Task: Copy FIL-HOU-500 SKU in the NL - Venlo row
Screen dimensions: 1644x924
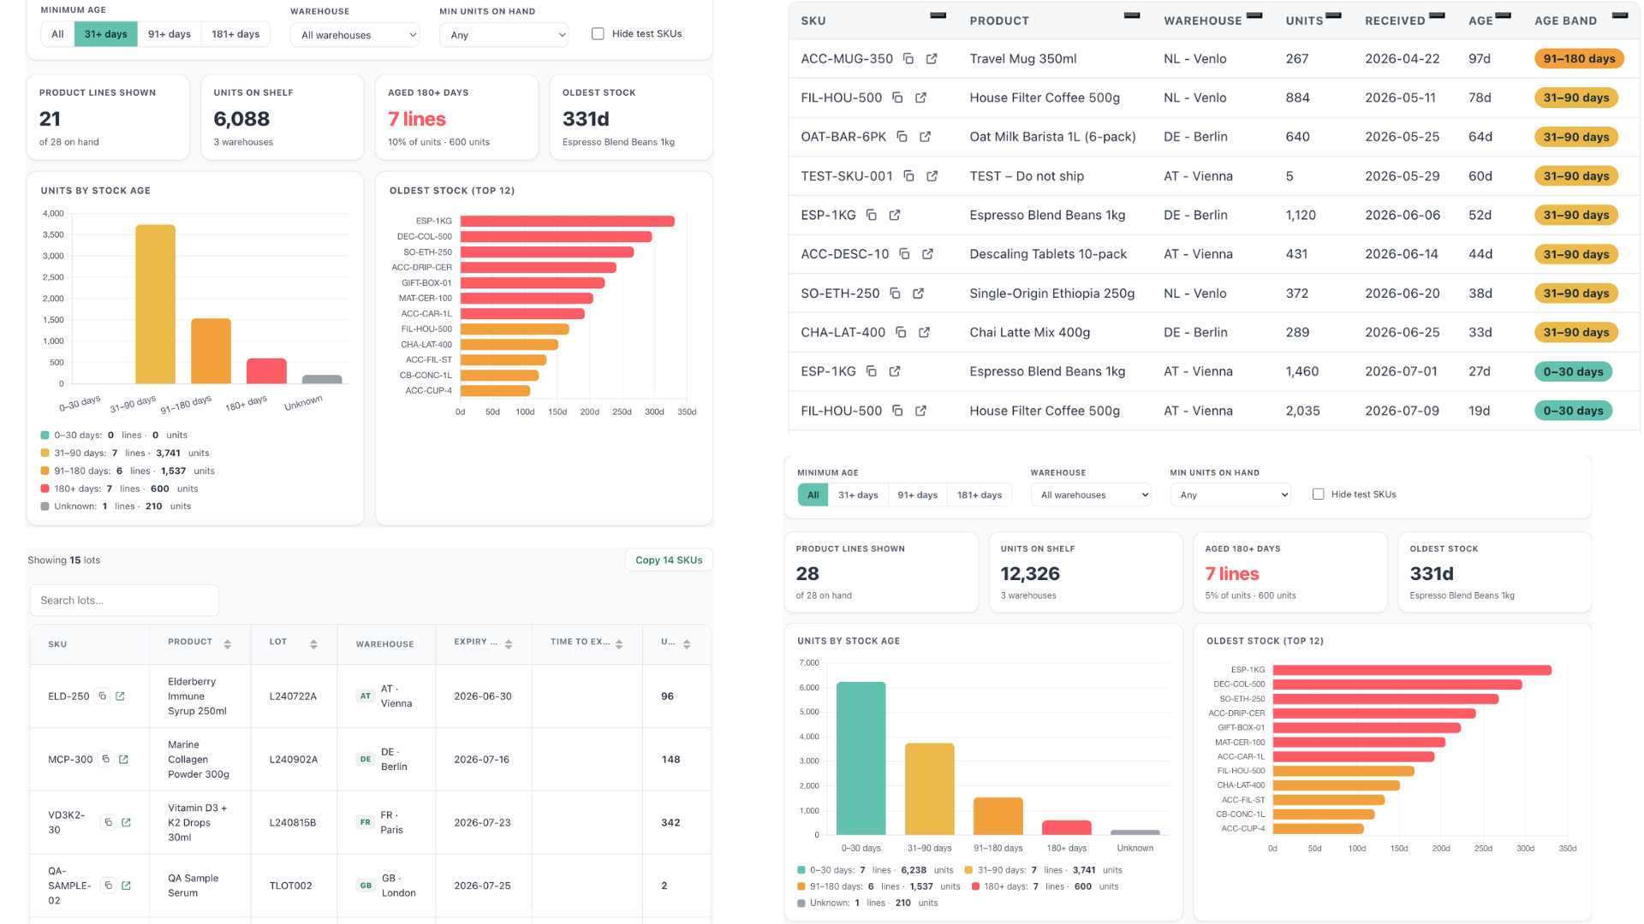Action: pyautogui.click(x=897, y=98)
